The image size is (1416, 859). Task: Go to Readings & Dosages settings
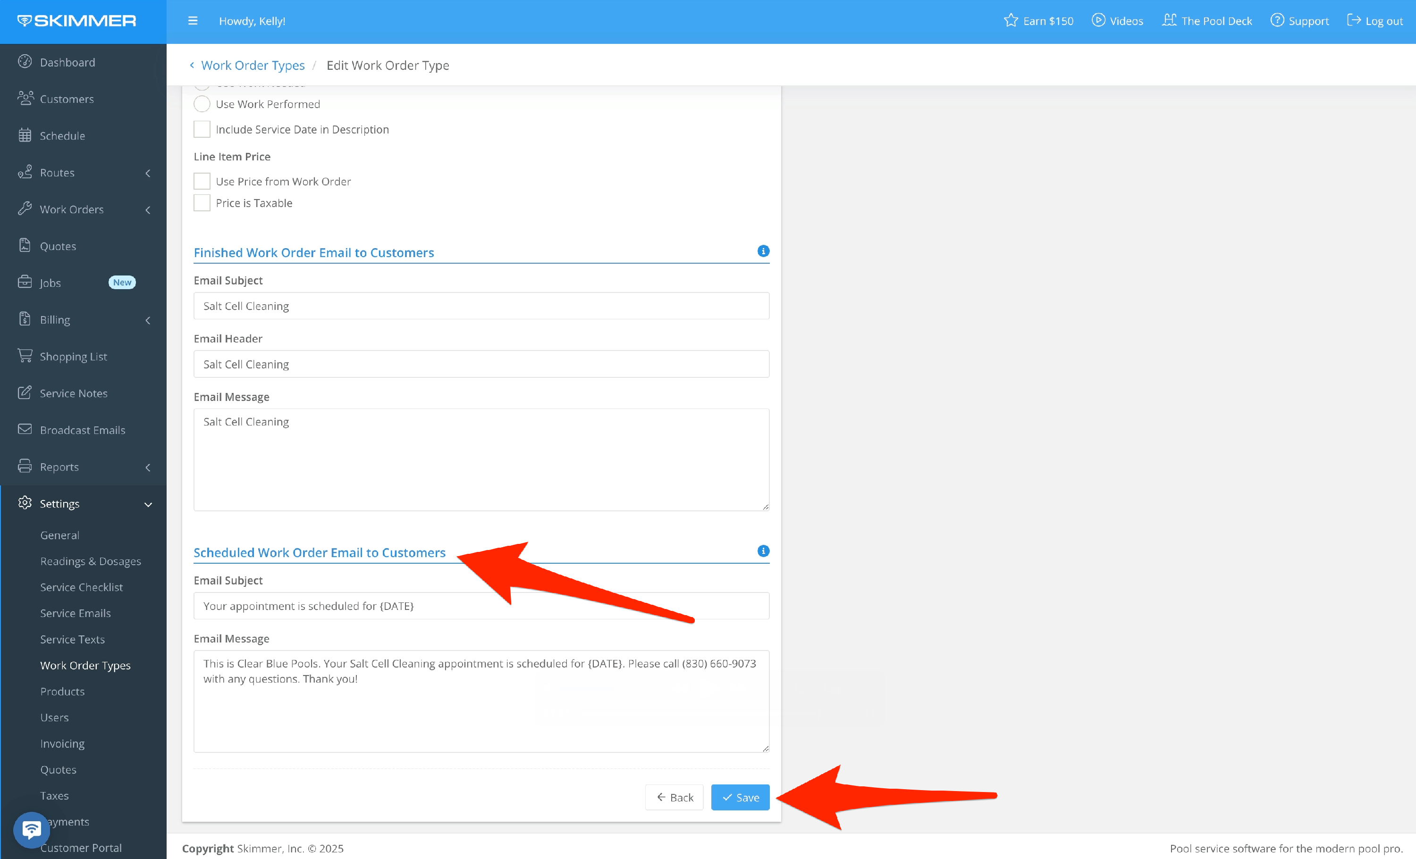coord(90,561)
